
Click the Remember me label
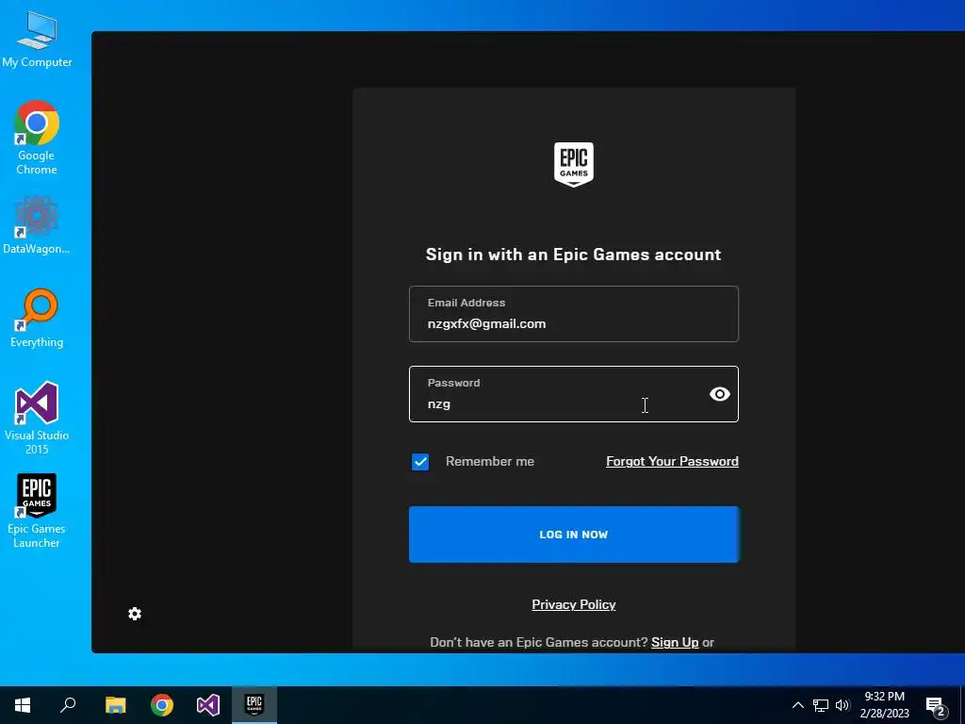click(x=490, y=462)
